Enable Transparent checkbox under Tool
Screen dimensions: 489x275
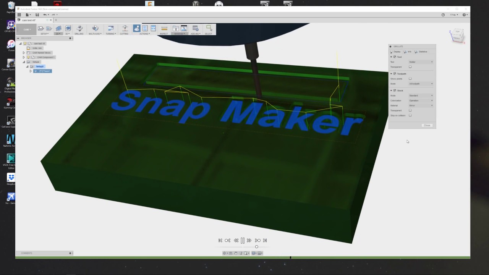pyautogui.click(x=410, y=66)
